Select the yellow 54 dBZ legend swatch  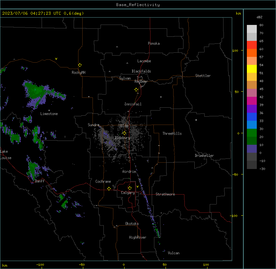[252, 69]
